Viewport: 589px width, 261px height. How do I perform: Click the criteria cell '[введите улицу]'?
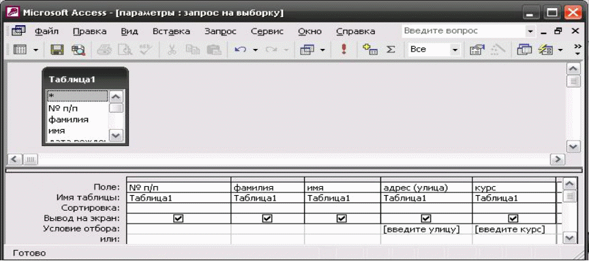[426, 229]
